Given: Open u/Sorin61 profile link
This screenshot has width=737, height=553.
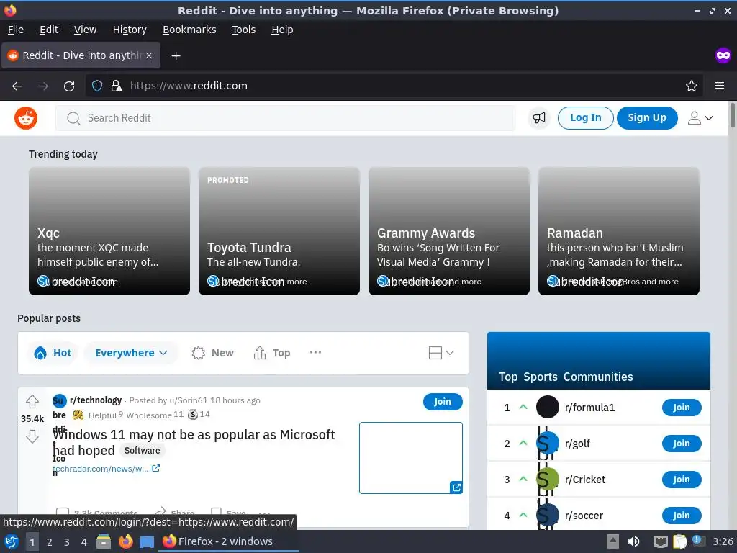Looking at the screenshot, I should click(x=189, y=400).
